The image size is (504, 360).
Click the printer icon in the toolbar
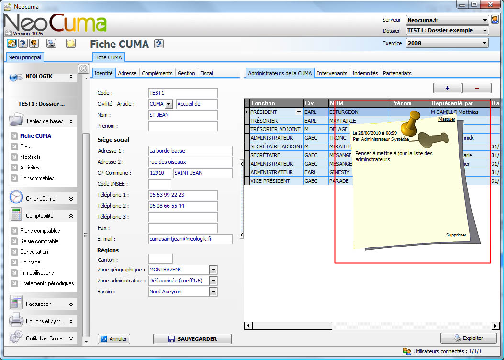[x=51, y=43]
